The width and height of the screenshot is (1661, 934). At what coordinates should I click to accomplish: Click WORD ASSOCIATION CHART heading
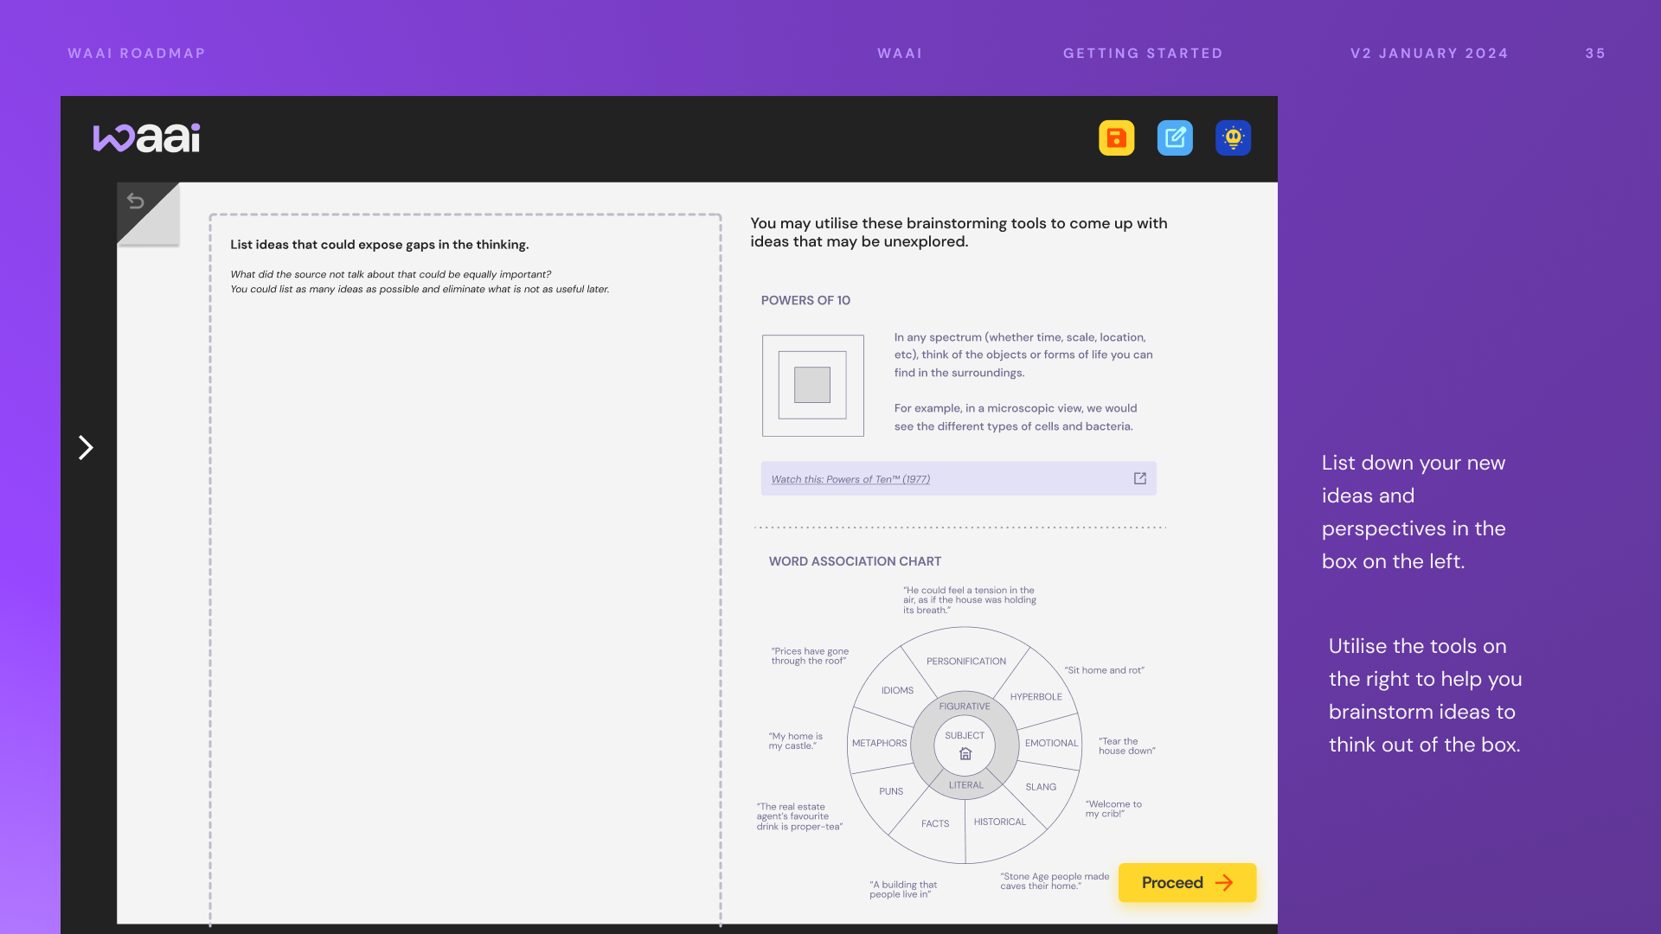click(x=855, y=562)
